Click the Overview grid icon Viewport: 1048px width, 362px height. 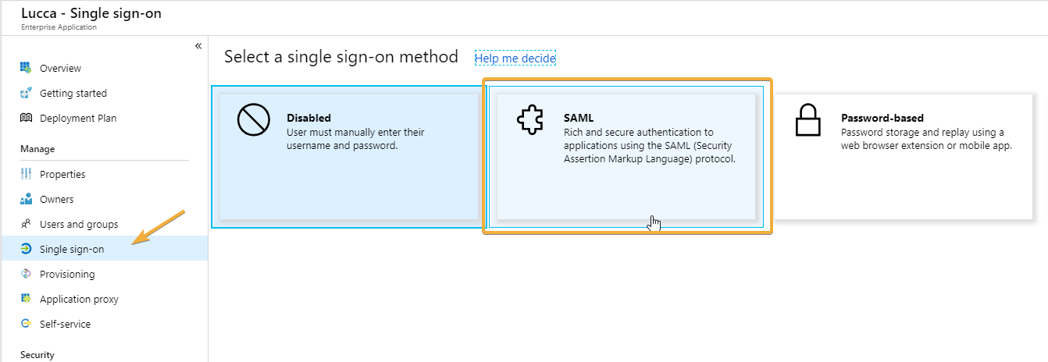tap(26, 68)
